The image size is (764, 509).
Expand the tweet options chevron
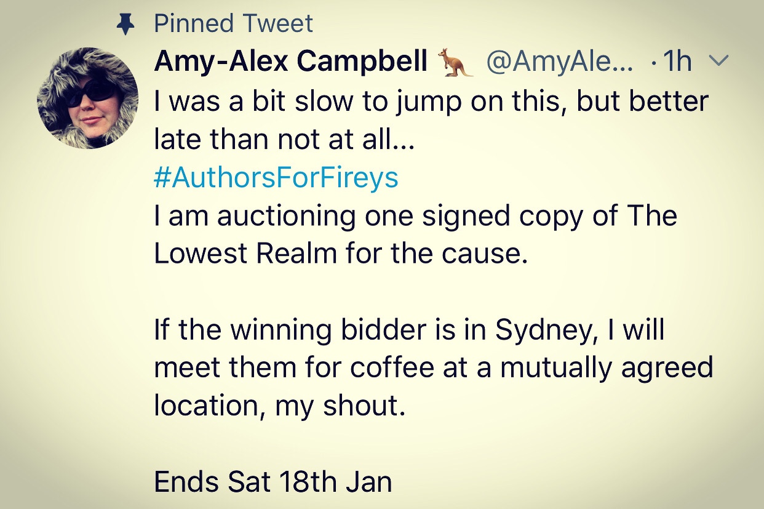718,61
